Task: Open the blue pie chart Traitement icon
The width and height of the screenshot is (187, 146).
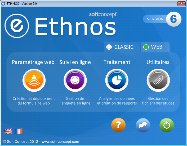Action: [x=117, y=80]
